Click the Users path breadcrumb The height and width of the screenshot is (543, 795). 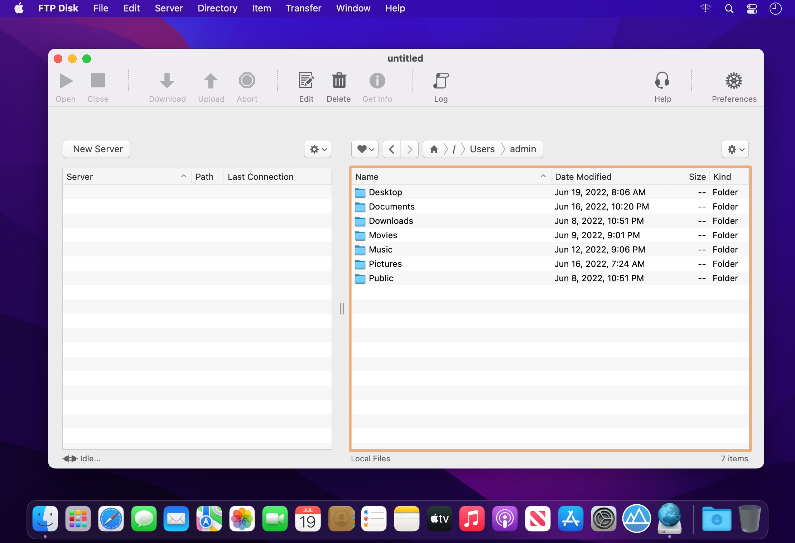(482, 149)
